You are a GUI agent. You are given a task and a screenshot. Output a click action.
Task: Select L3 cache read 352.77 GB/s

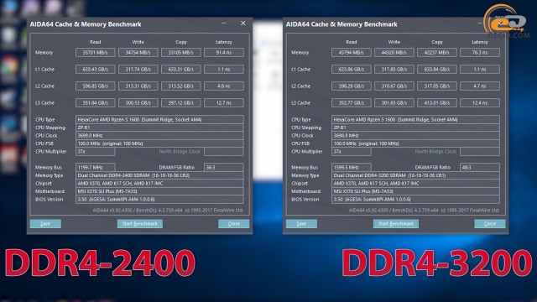(x=352, y=102)
